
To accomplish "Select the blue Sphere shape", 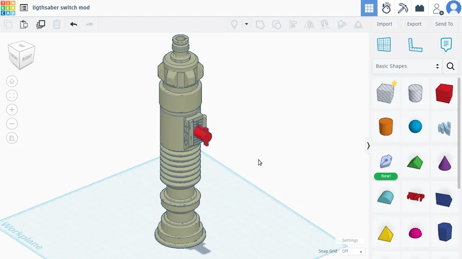I will pos(415,126).
